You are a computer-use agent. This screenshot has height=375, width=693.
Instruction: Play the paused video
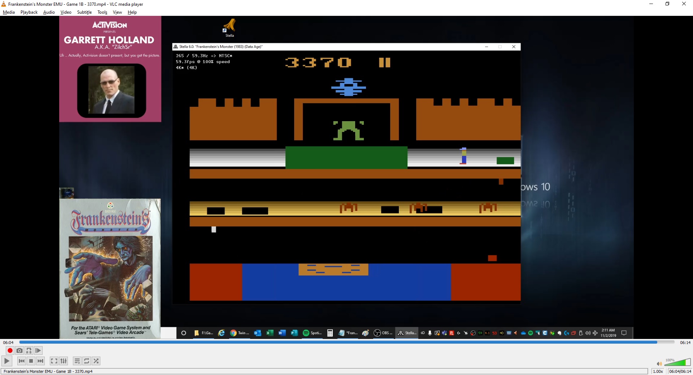6,361
